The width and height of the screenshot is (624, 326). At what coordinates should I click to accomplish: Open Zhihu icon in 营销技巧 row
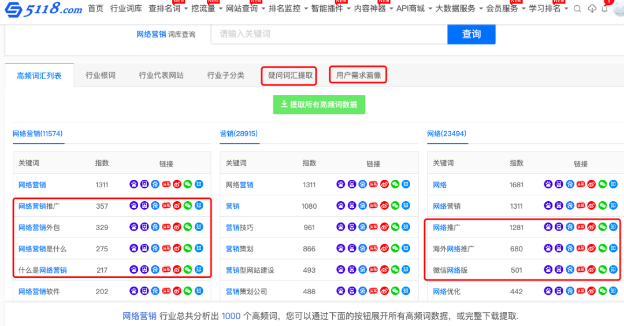(x=406, y=227)
